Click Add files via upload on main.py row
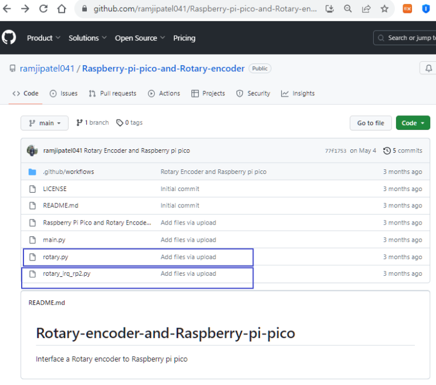 pyautogui.click(x=188, y=240)
